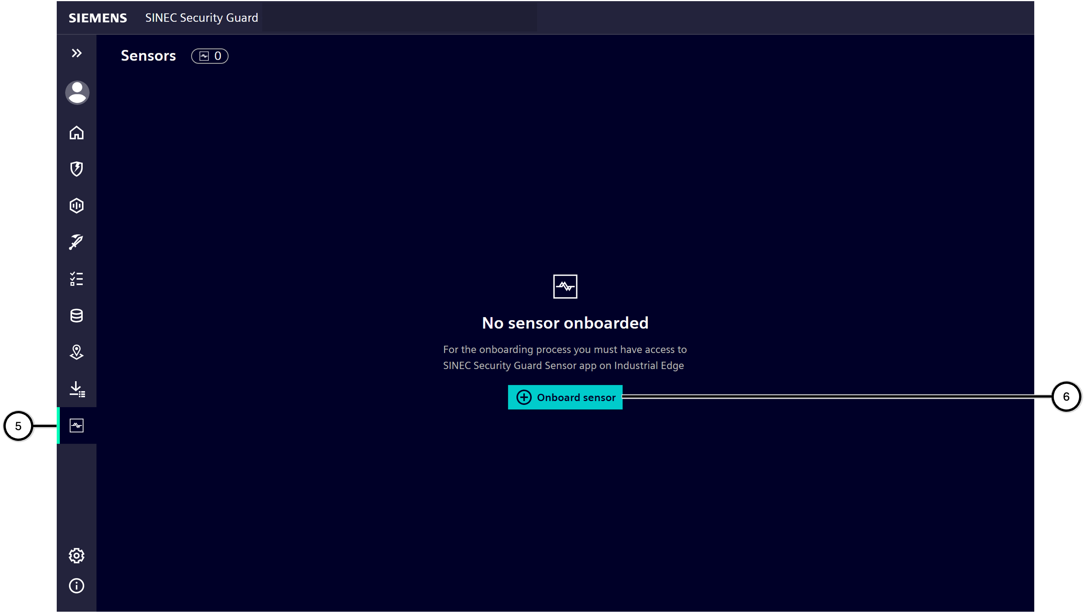
Task: Open the checklist tasks icon
Action: click(76, 279)
